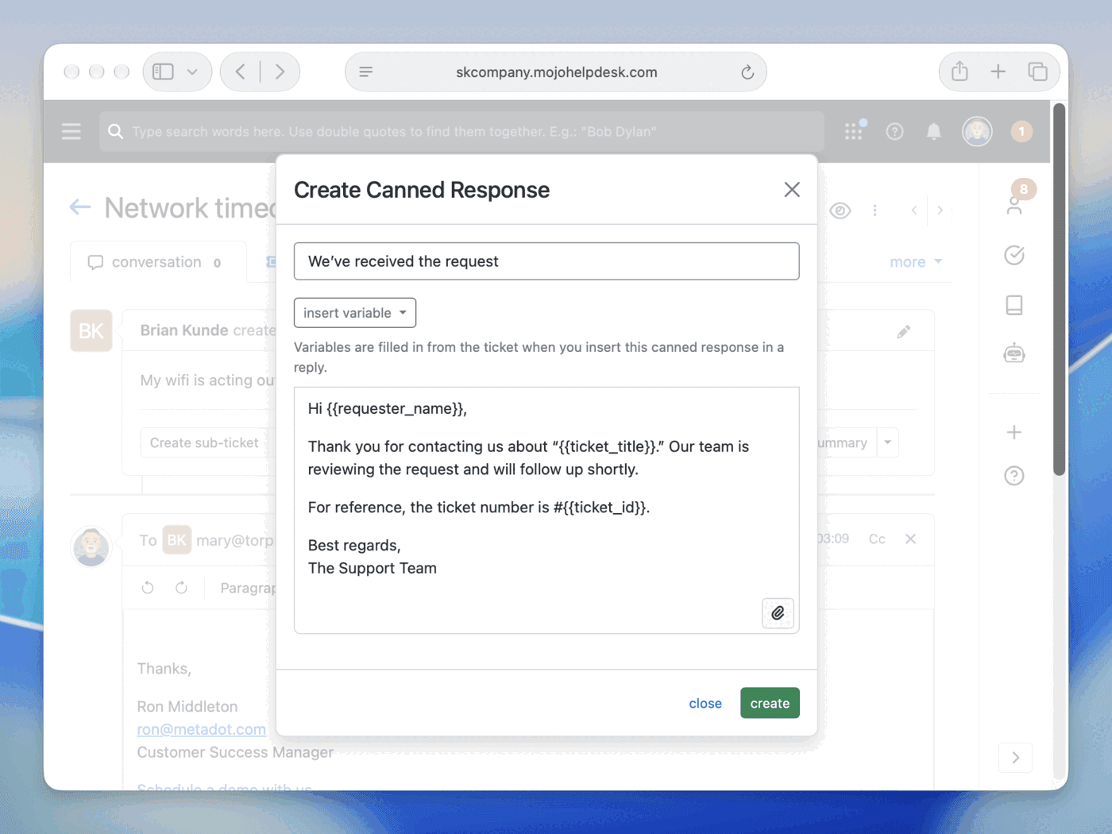Viewport: 1112px width, 834px height.
Task: Edit the canned response title field
Action: (x=546, y=261)
